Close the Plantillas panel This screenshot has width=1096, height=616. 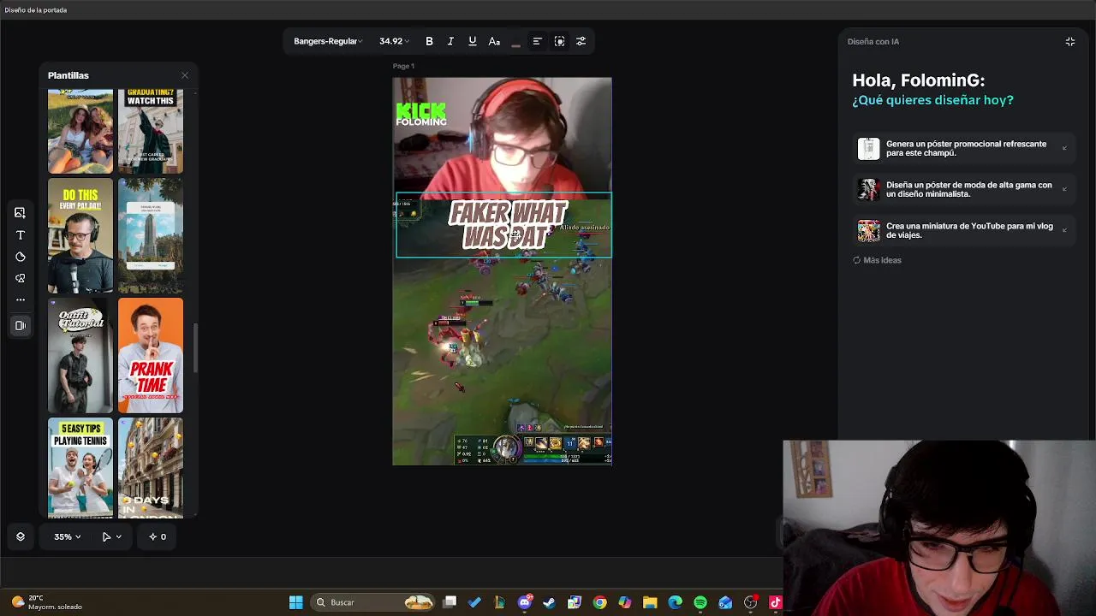[185, 75]
